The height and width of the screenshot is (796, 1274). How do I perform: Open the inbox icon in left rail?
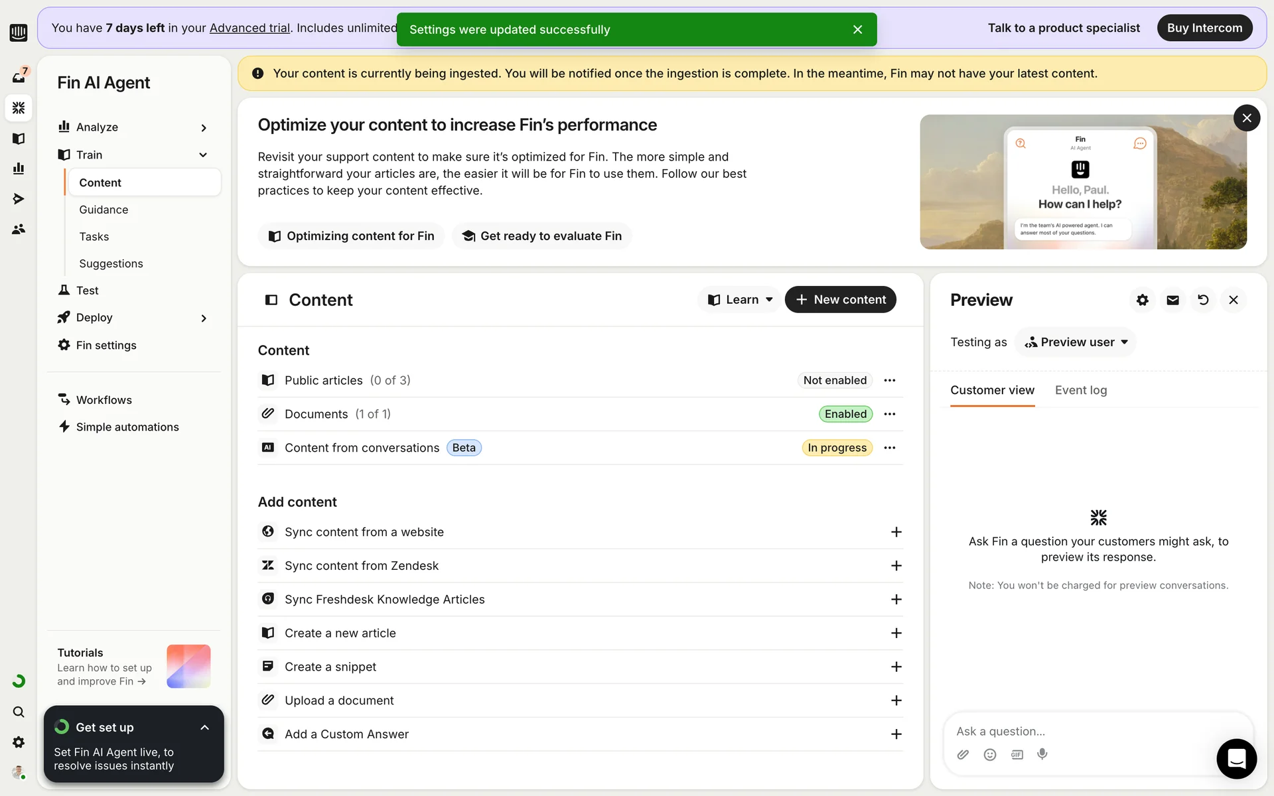point(19,77)
